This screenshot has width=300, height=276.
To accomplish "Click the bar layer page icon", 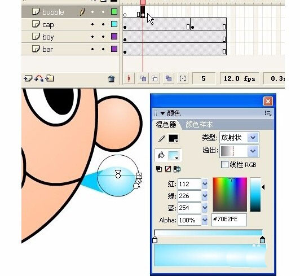I will (x=36, y=49).
